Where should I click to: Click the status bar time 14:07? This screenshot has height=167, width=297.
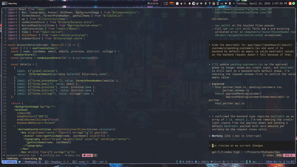[x=290, y=162]
